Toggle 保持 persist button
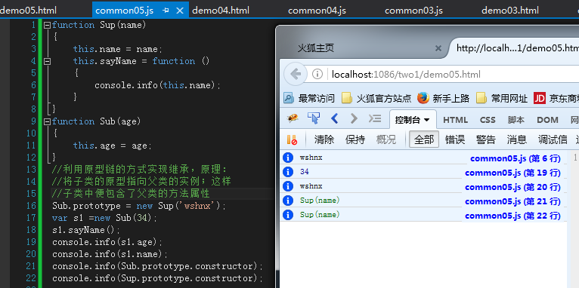579x288 pixels. point(355,139)
